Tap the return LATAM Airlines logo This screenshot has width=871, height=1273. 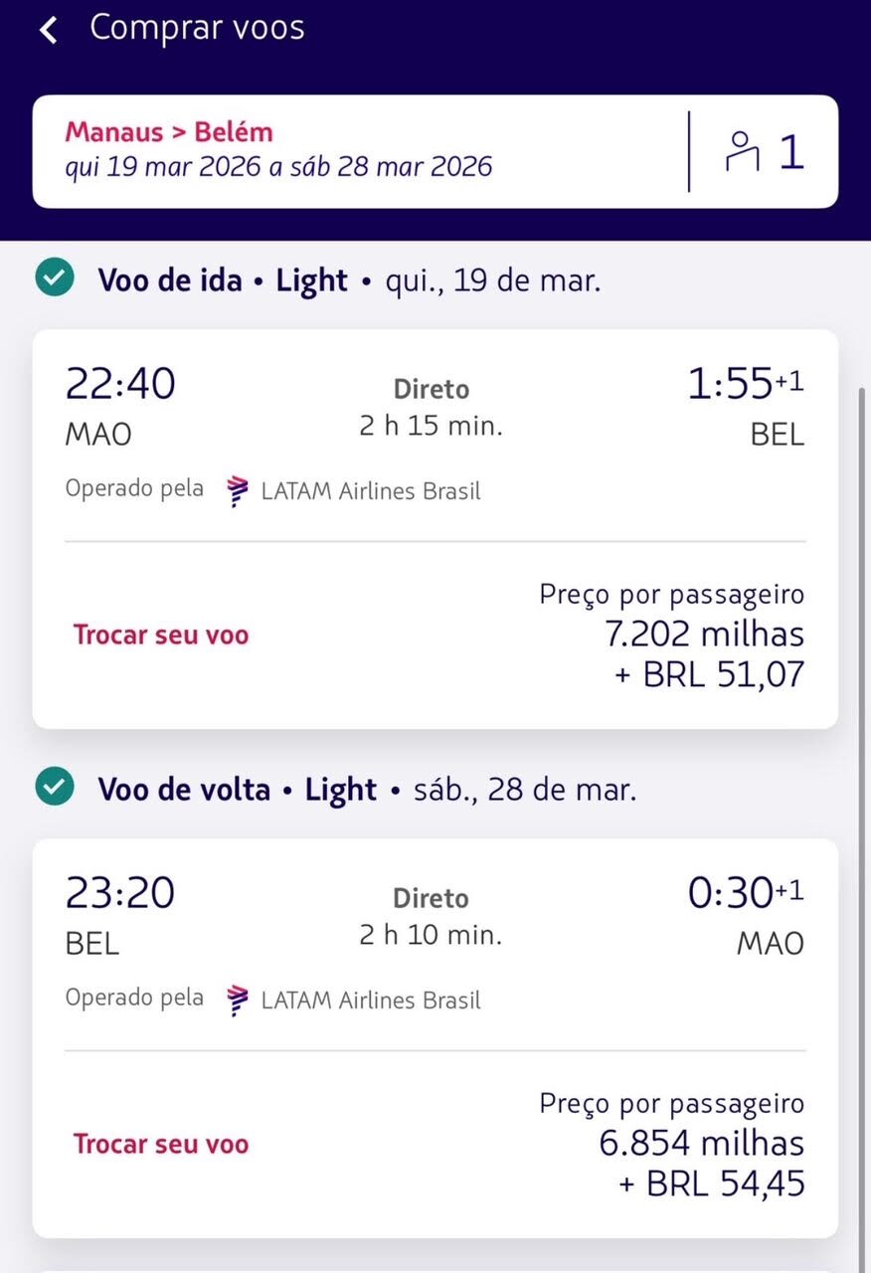(238, 1000)
